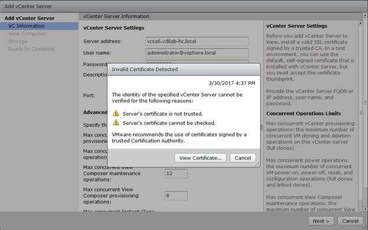368x230 pixels.
Task: Click the help panel scroll-up arrow
Action: 360,23
